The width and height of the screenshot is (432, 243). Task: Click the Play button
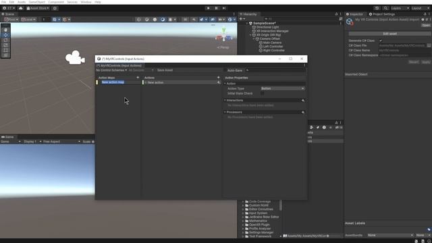209,8
